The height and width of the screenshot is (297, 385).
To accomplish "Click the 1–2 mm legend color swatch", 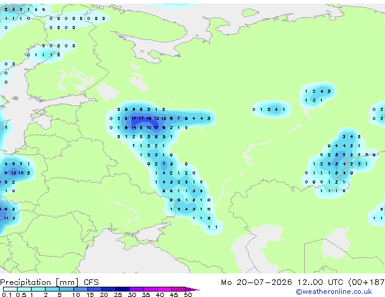I will [x=38, y=289].
